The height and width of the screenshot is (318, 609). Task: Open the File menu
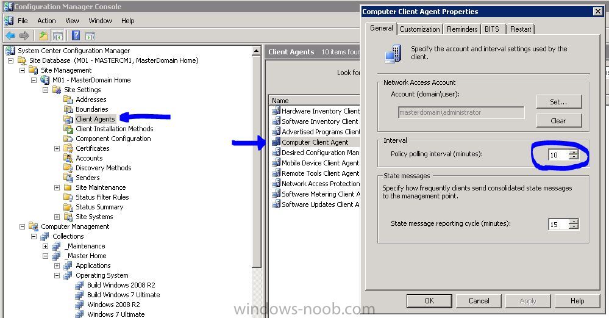[x=23, y=21]
